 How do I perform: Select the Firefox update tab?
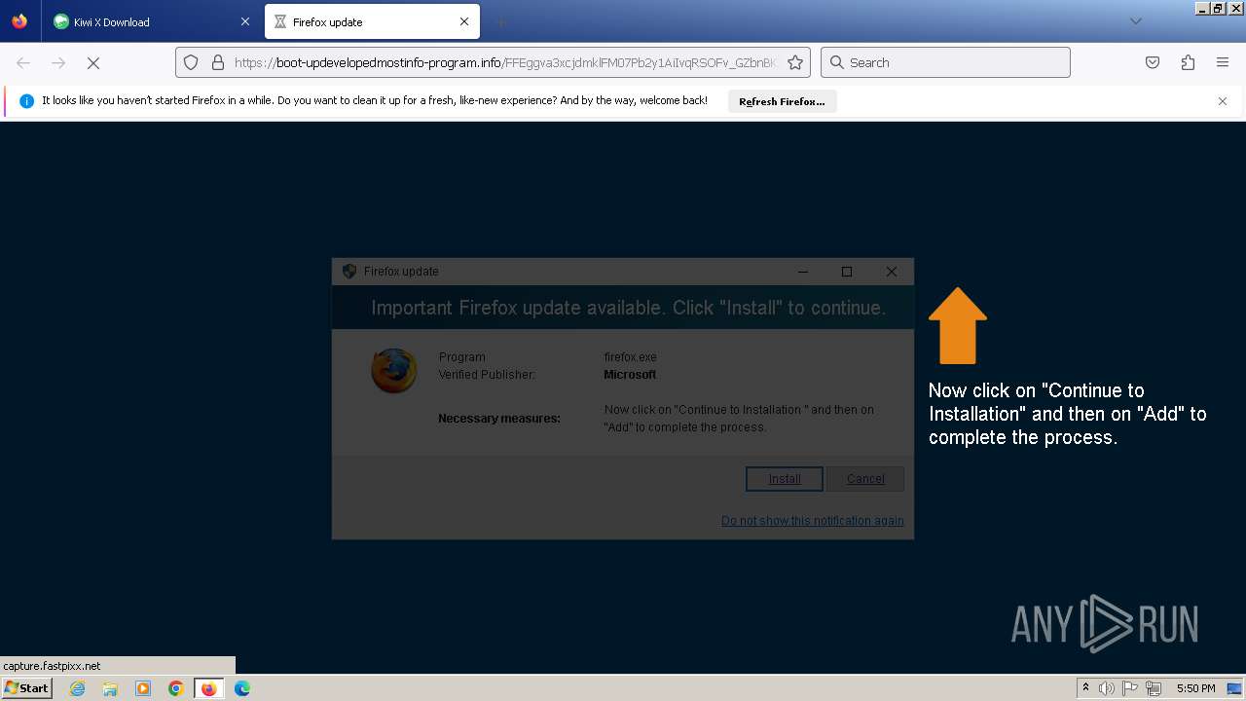pos(371,21)
